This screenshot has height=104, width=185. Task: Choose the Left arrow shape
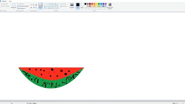point(55,6)
